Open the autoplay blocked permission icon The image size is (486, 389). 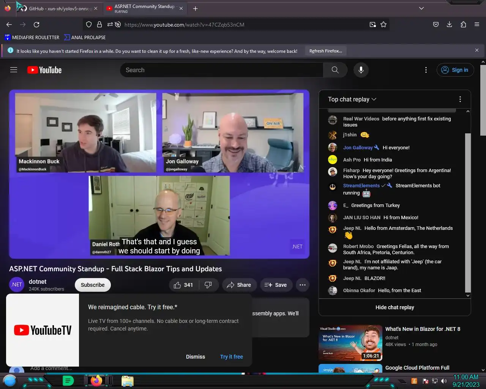coord(118,24)
